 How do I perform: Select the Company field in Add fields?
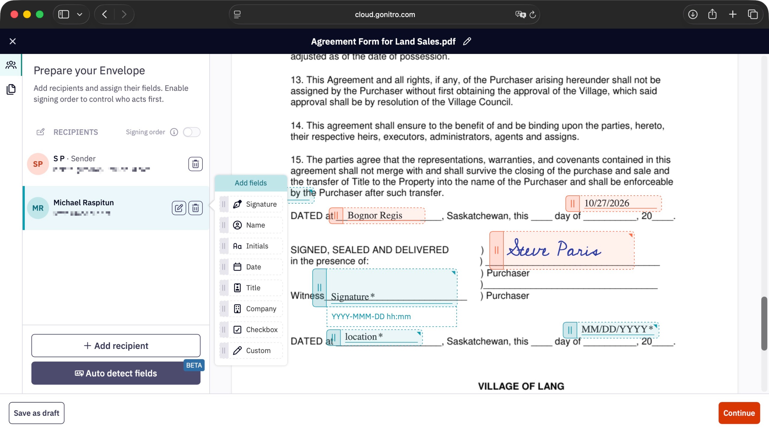coord(251,309)
